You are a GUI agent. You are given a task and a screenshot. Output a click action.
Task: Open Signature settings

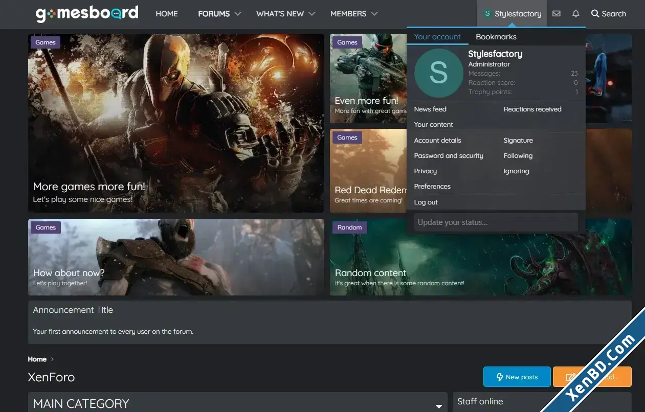tap(518, 141)
